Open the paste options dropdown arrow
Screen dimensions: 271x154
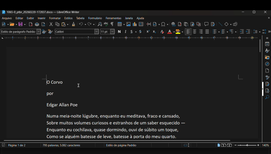(x=68, y=24)
